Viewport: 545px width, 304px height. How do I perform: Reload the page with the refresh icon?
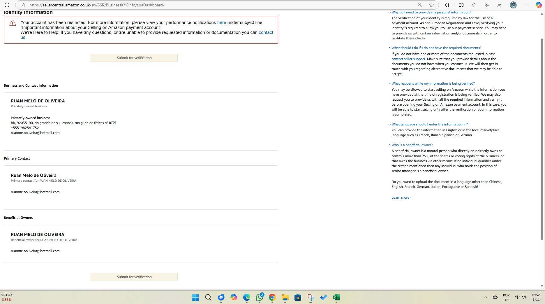coord(7,5)
